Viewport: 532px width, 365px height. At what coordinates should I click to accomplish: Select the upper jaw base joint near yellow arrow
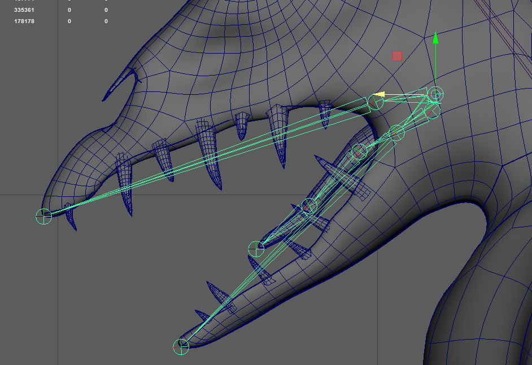coord(375,103)
